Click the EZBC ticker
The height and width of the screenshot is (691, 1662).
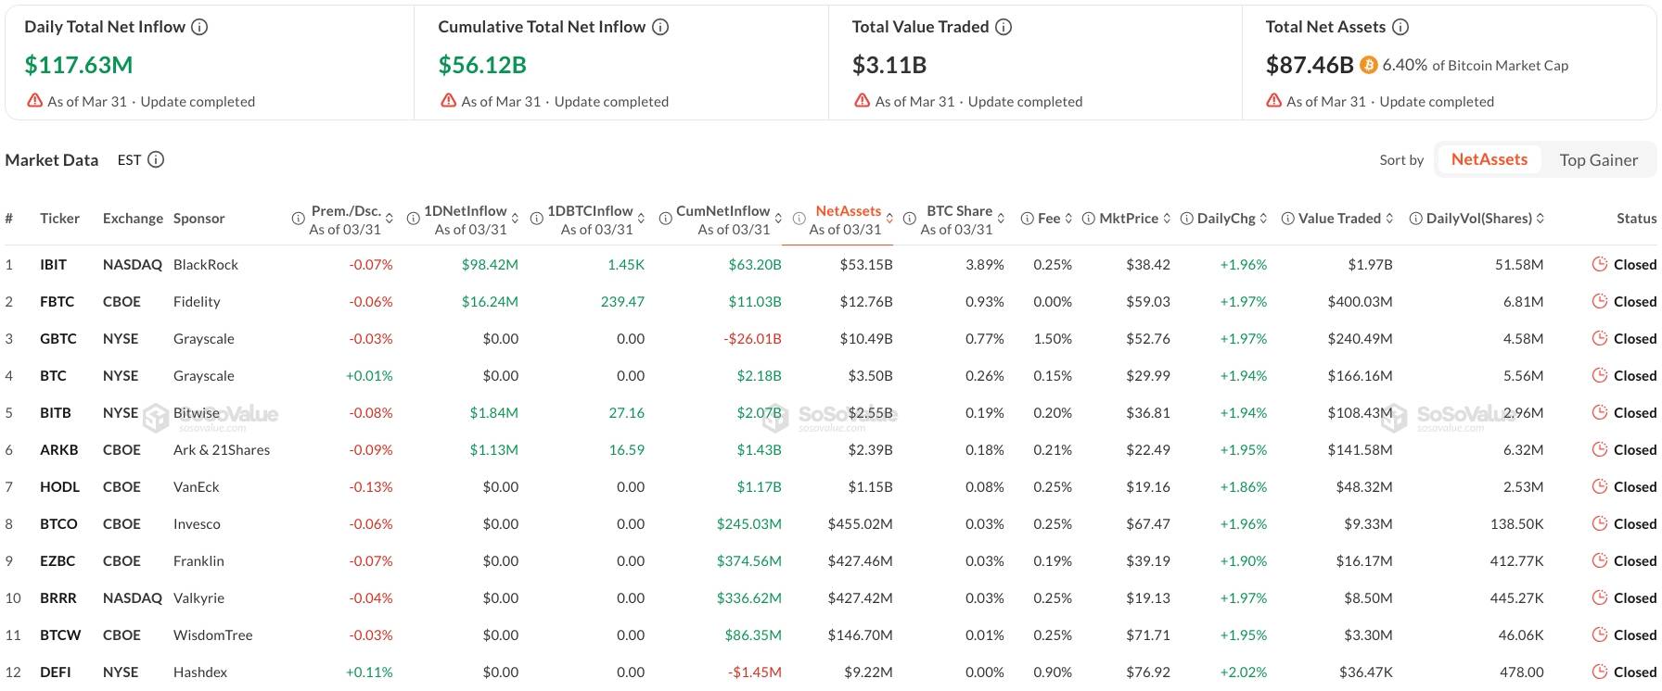click(x=58, y=560)
